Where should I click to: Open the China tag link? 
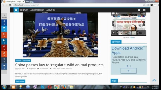pos(54,68)
